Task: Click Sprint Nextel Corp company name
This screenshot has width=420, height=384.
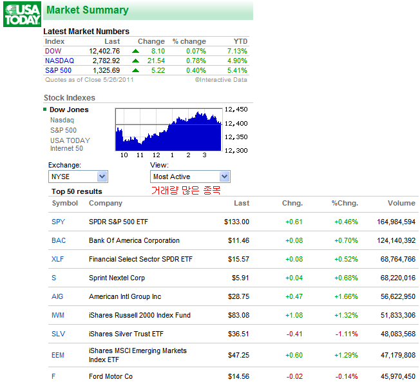Action: tap(117, 278)
